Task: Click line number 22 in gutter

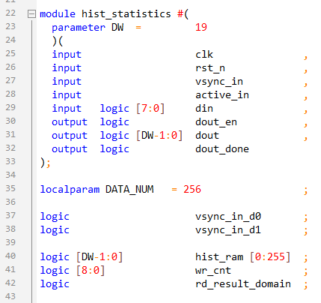Action: tap(10, 13)
